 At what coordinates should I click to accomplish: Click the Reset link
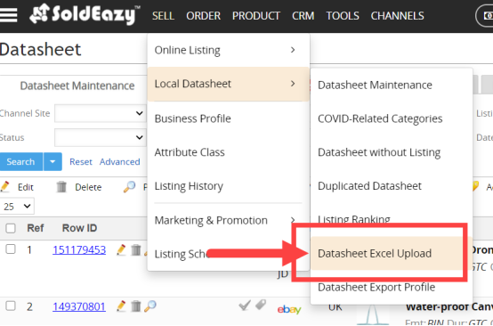(81, 162)
